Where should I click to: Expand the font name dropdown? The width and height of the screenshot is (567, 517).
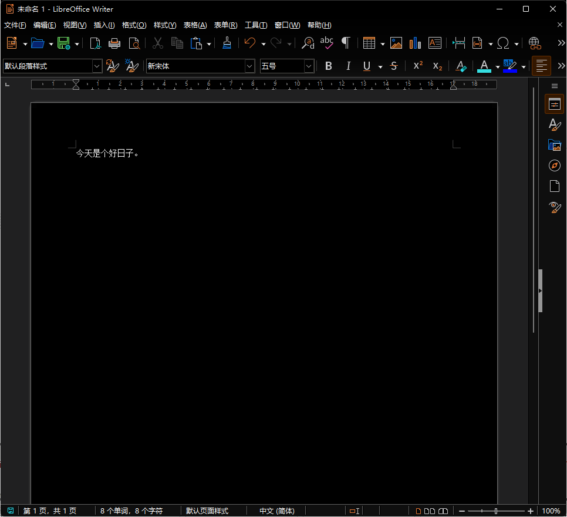tap(250, 66)
